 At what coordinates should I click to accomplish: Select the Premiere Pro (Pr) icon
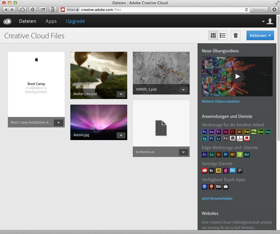point(219,132)
